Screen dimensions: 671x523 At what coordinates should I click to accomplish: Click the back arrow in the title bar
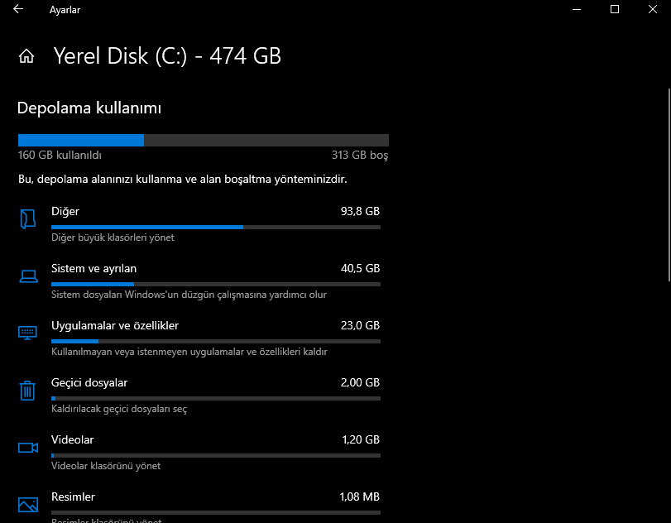pos(18,10)
